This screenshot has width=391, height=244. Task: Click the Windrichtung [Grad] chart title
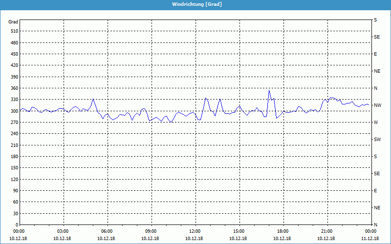point(195,4)
